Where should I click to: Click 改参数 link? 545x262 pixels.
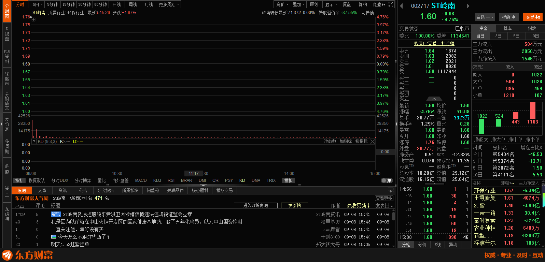click(x=330, y=141)
